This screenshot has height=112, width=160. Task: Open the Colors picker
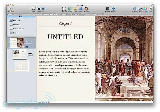coord(146,9)
